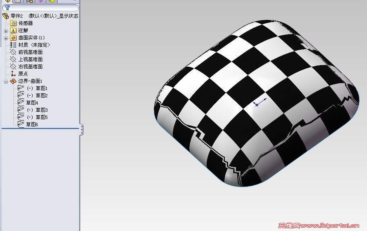This screenshot has width=367, height=231.
Task: Select the 注解 label
Action: tap(23, 31)
